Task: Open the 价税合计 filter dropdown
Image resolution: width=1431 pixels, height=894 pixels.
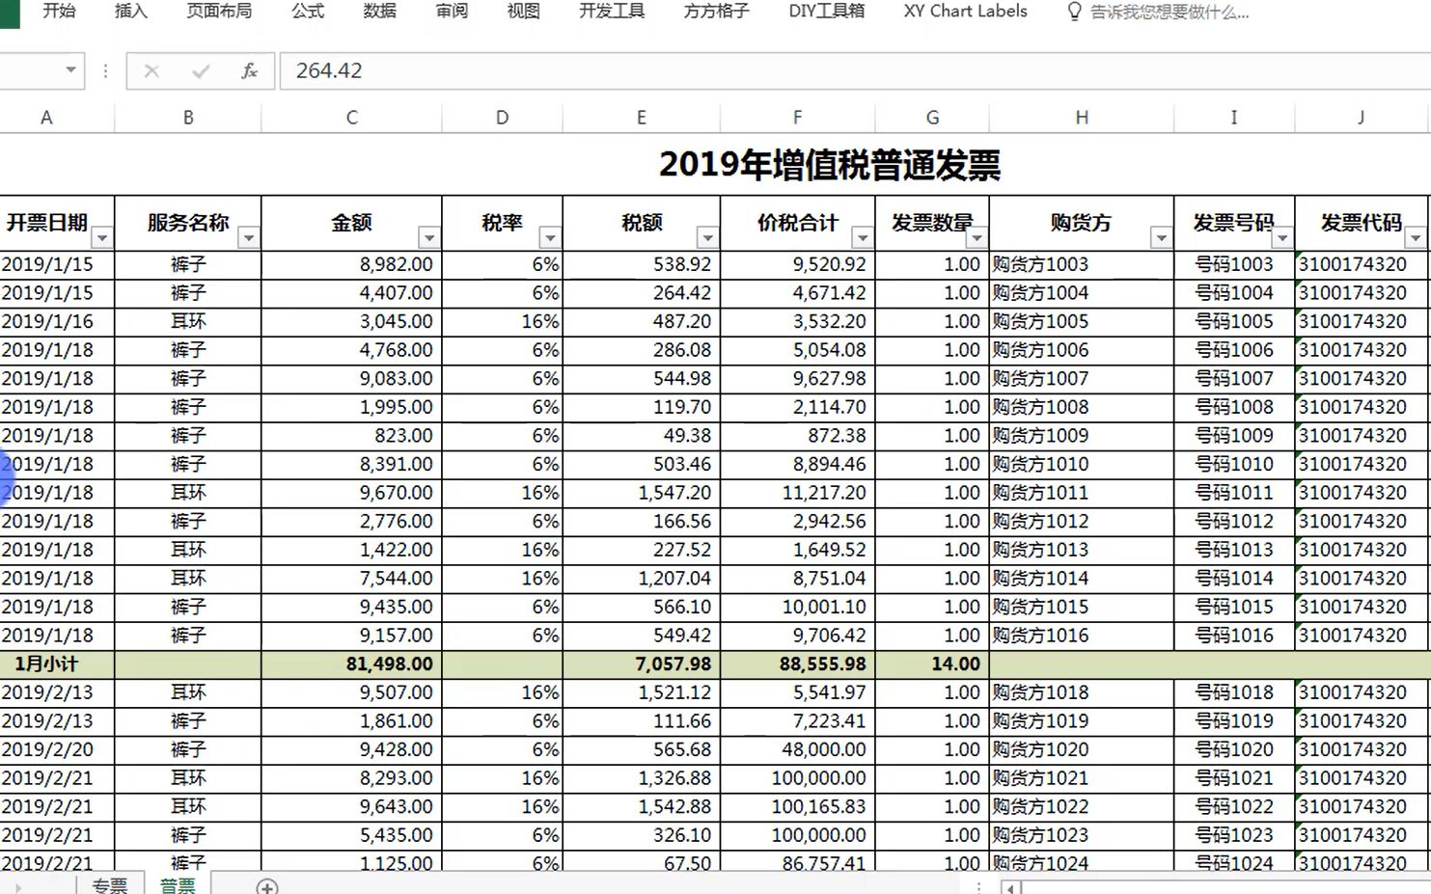Action: (x=862, y=237)
